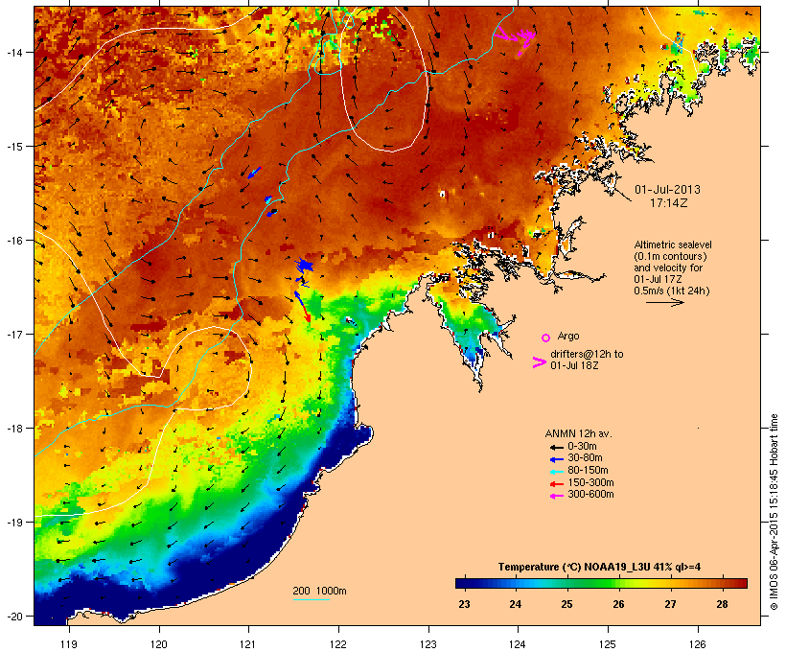Select the cyan 80-150m arrow legend
The image size is (786, 652).
pyautogui.click(x=556, y=472)
